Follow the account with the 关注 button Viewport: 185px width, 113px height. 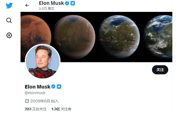pos(160,70)
